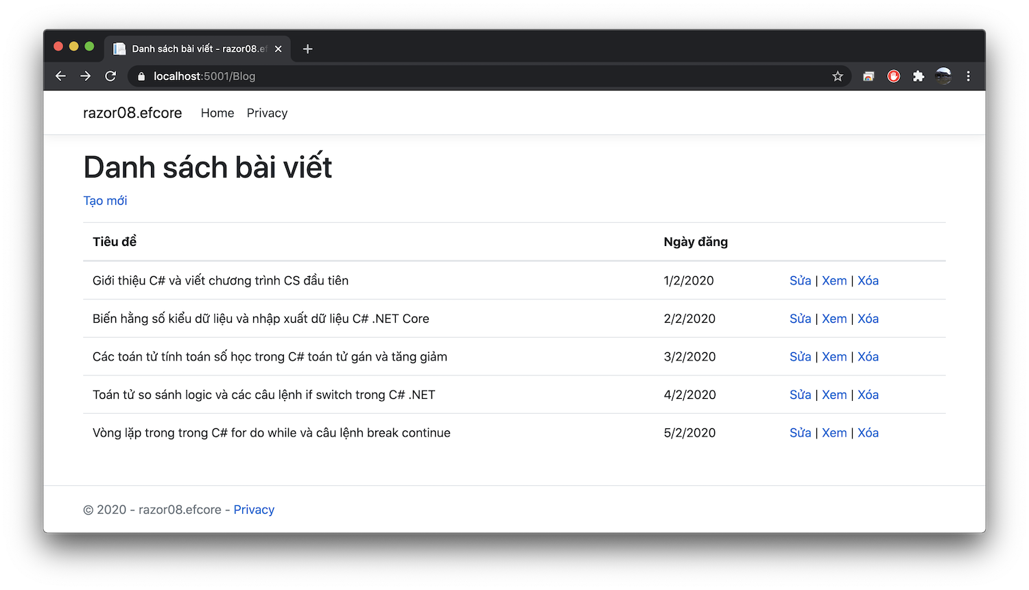Click the date 2/2/2020

689,319
